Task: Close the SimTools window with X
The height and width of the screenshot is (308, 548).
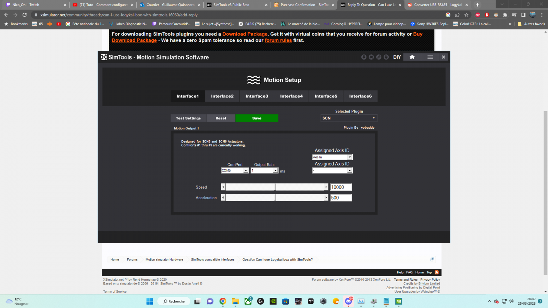Action: (x=444, y=57)
